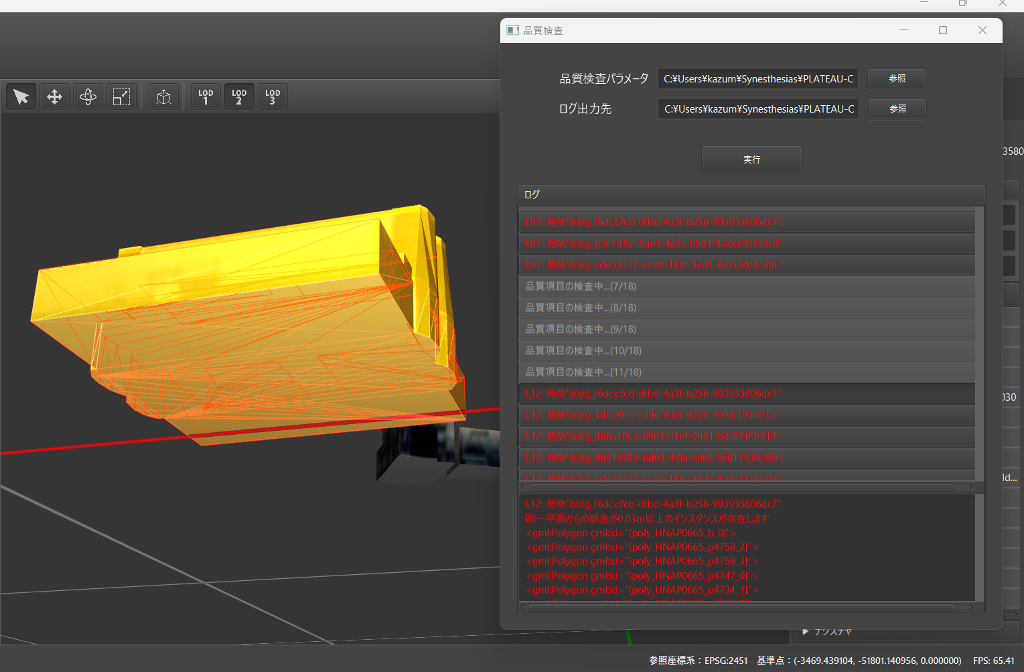This screenshot has width=1024, height=672.
Task: Select log row 品質項目の検査中...(9/18)
Action: pos(747,330)
